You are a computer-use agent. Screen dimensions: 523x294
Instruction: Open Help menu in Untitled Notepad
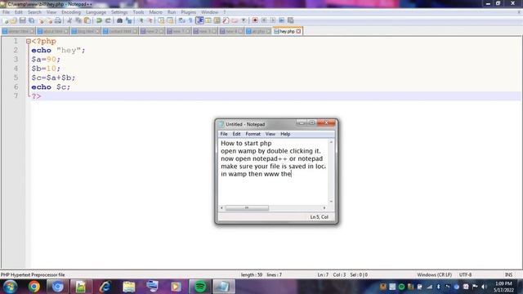tap(285, 134)
